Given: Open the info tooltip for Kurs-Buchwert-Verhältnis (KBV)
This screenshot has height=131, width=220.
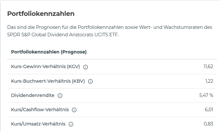Looking at the screenshot, I should (x=90, y=81).
